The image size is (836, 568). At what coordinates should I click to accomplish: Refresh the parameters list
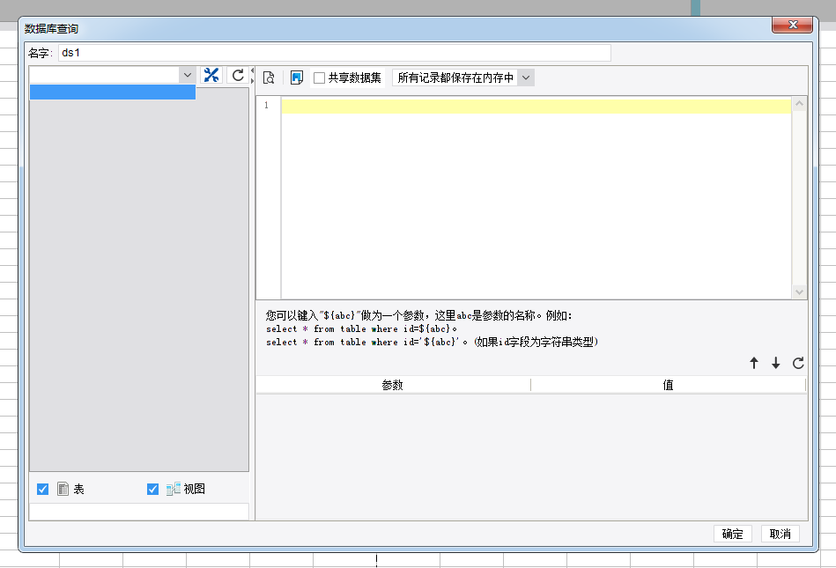point(798,364)
